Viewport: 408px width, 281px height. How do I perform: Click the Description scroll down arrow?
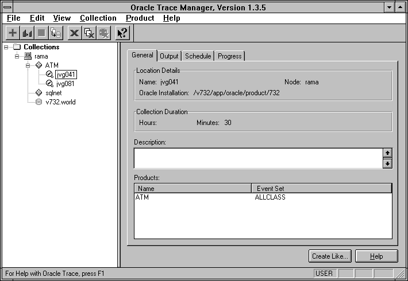click(387, 163)
